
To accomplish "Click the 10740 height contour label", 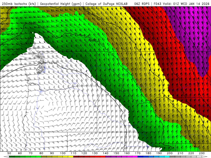I will point(53,63).
